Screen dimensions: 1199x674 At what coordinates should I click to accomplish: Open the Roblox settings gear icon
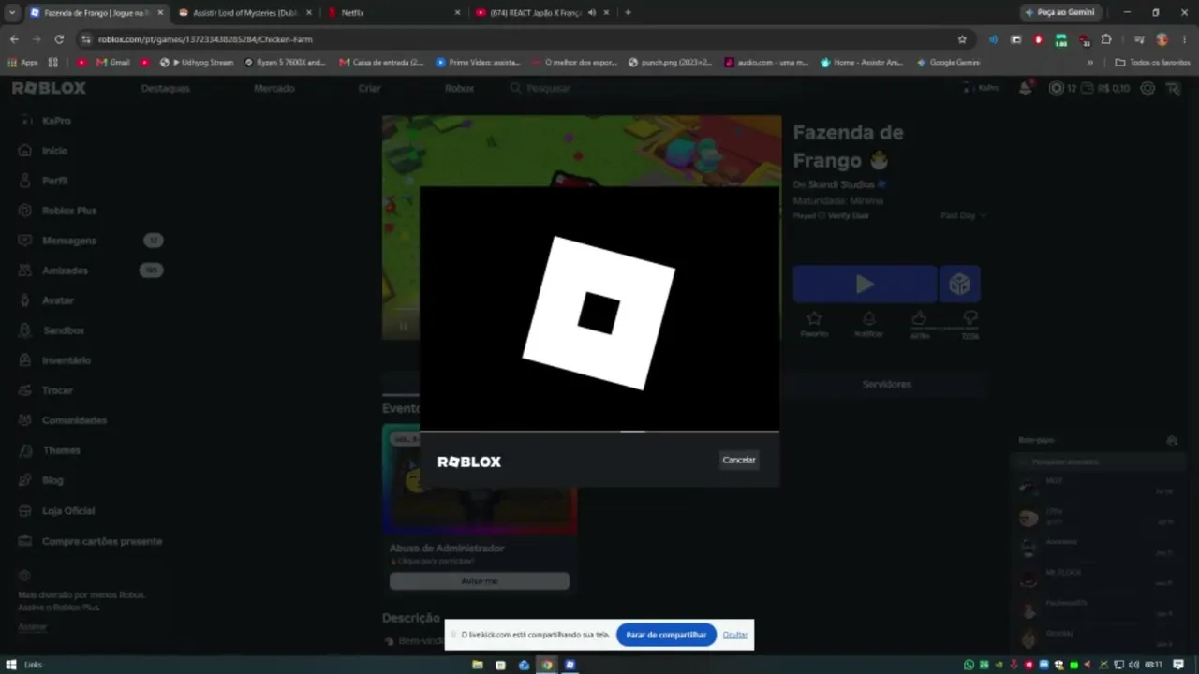coord(1147,88)
